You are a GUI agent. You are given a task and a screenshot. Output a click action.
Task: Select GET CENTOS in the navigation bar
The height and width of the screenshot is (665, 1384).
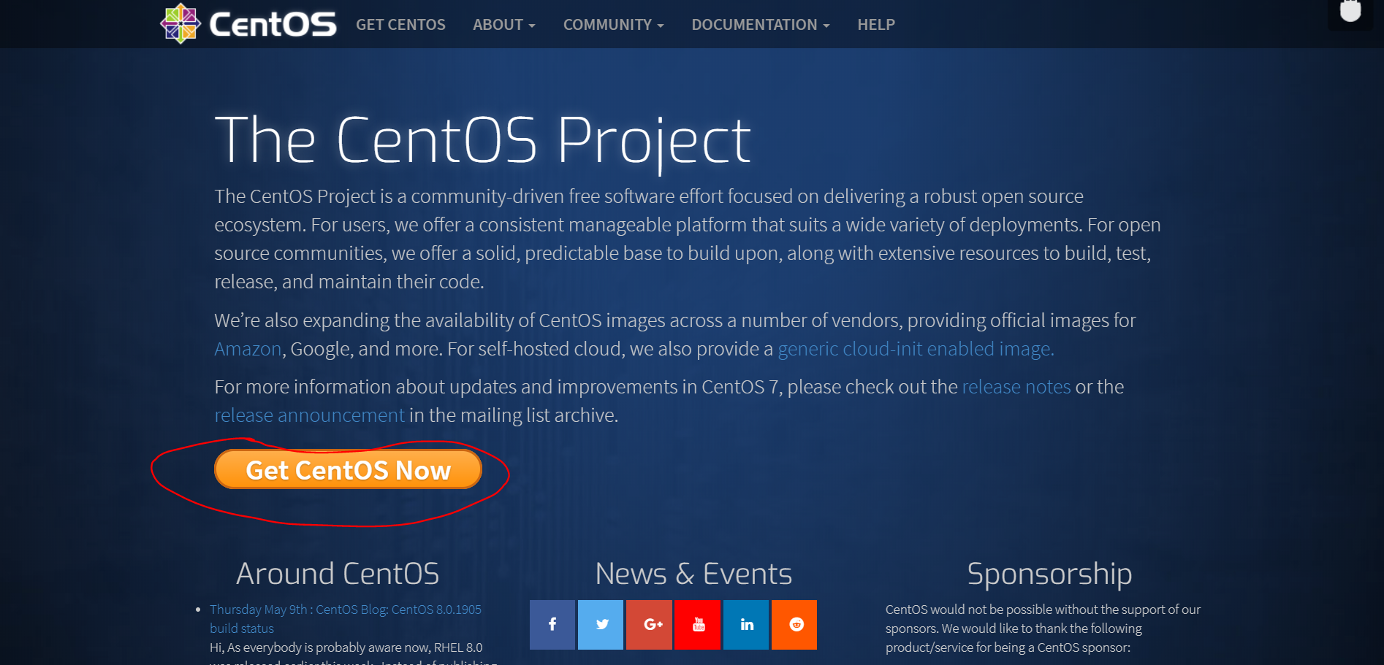(x=400, y=24)
